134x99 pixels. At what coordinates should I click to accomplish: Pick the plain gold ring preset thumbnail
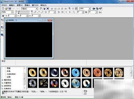32,72
